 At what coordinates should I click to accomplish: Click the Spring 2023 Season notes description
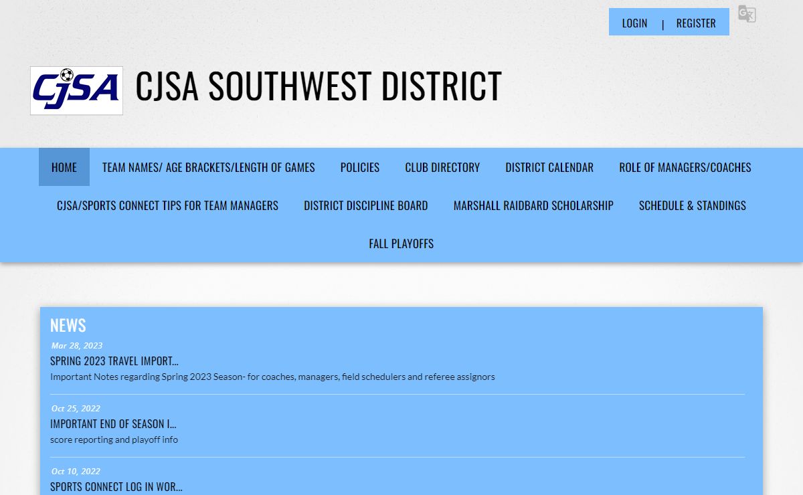pos(272,377)
